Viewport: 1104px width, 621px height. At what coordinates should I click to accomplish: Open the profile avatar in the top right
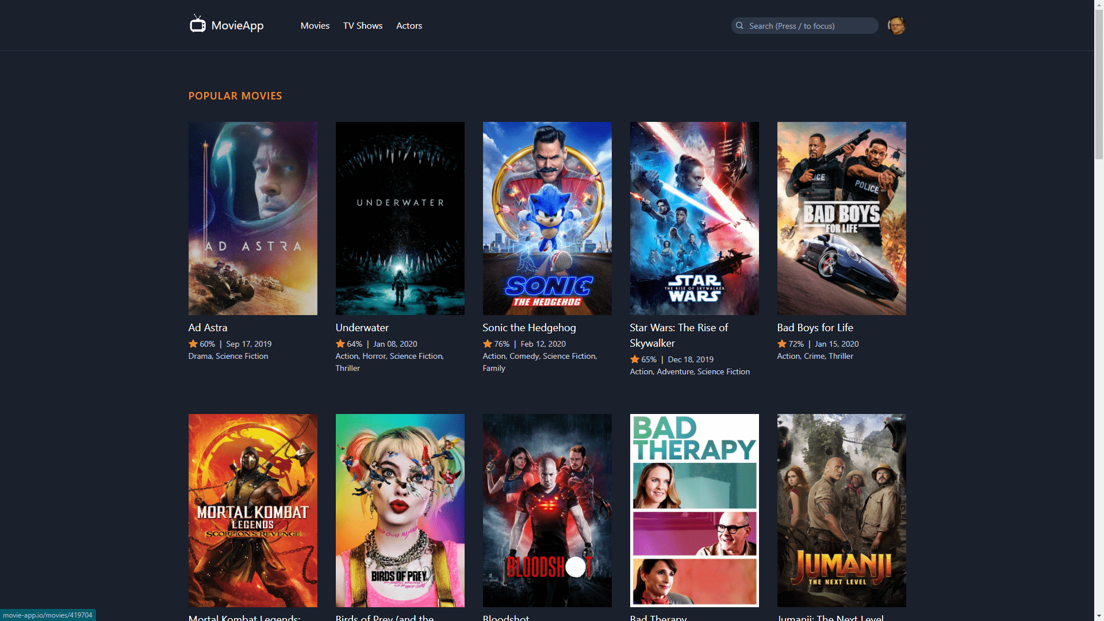pos(896,25)
